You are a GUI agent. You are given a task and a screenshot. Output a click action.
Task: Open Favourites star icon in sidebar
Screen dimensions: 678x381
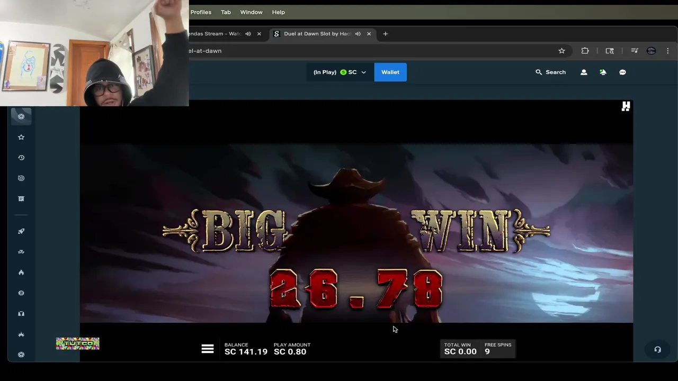[21, 137]
